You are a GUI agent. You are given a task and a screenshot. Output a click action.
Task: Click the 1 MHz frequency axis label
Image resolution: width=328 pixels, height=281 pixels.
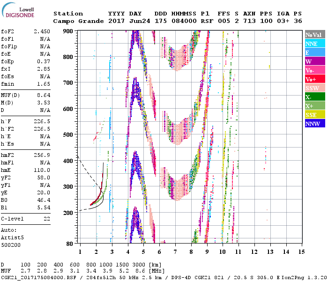[80, 252]
